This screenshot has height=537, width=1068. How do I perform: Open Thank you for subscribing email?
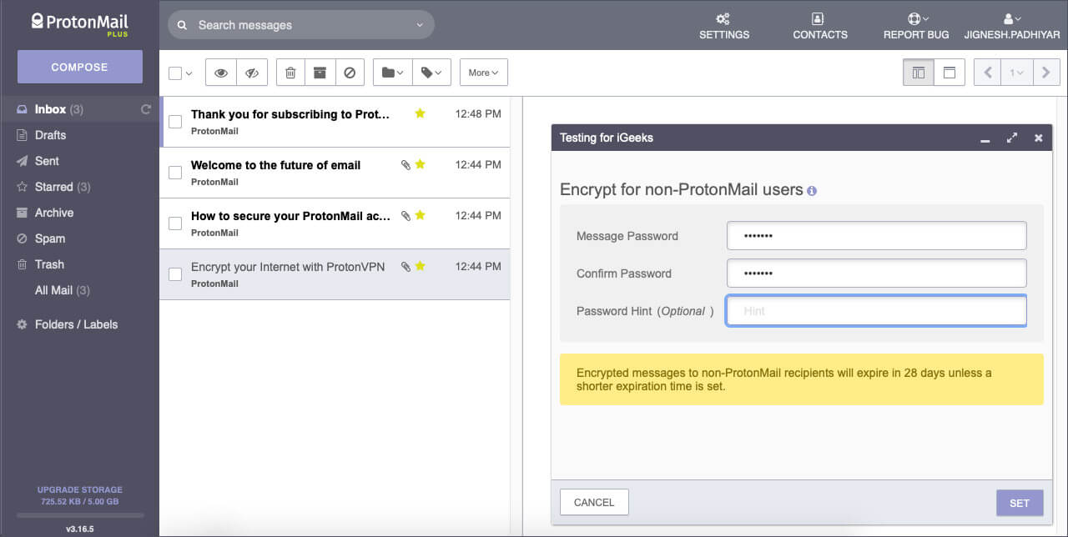(x=335, y=122)
